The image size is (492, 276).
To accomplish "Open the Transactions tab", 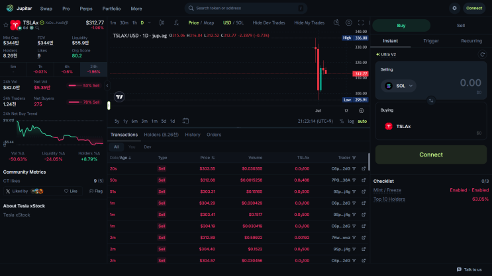I will pyautogui.click(x=124, y=135).
